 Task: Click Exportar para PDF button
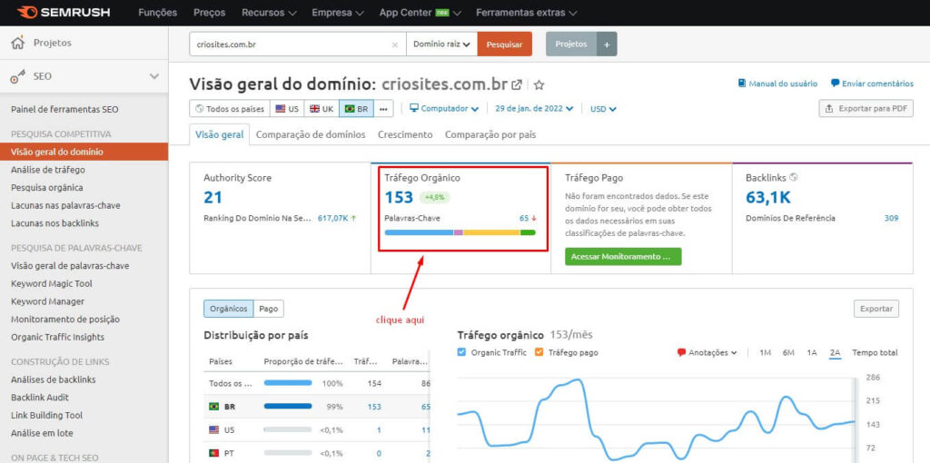click(866, 109)
